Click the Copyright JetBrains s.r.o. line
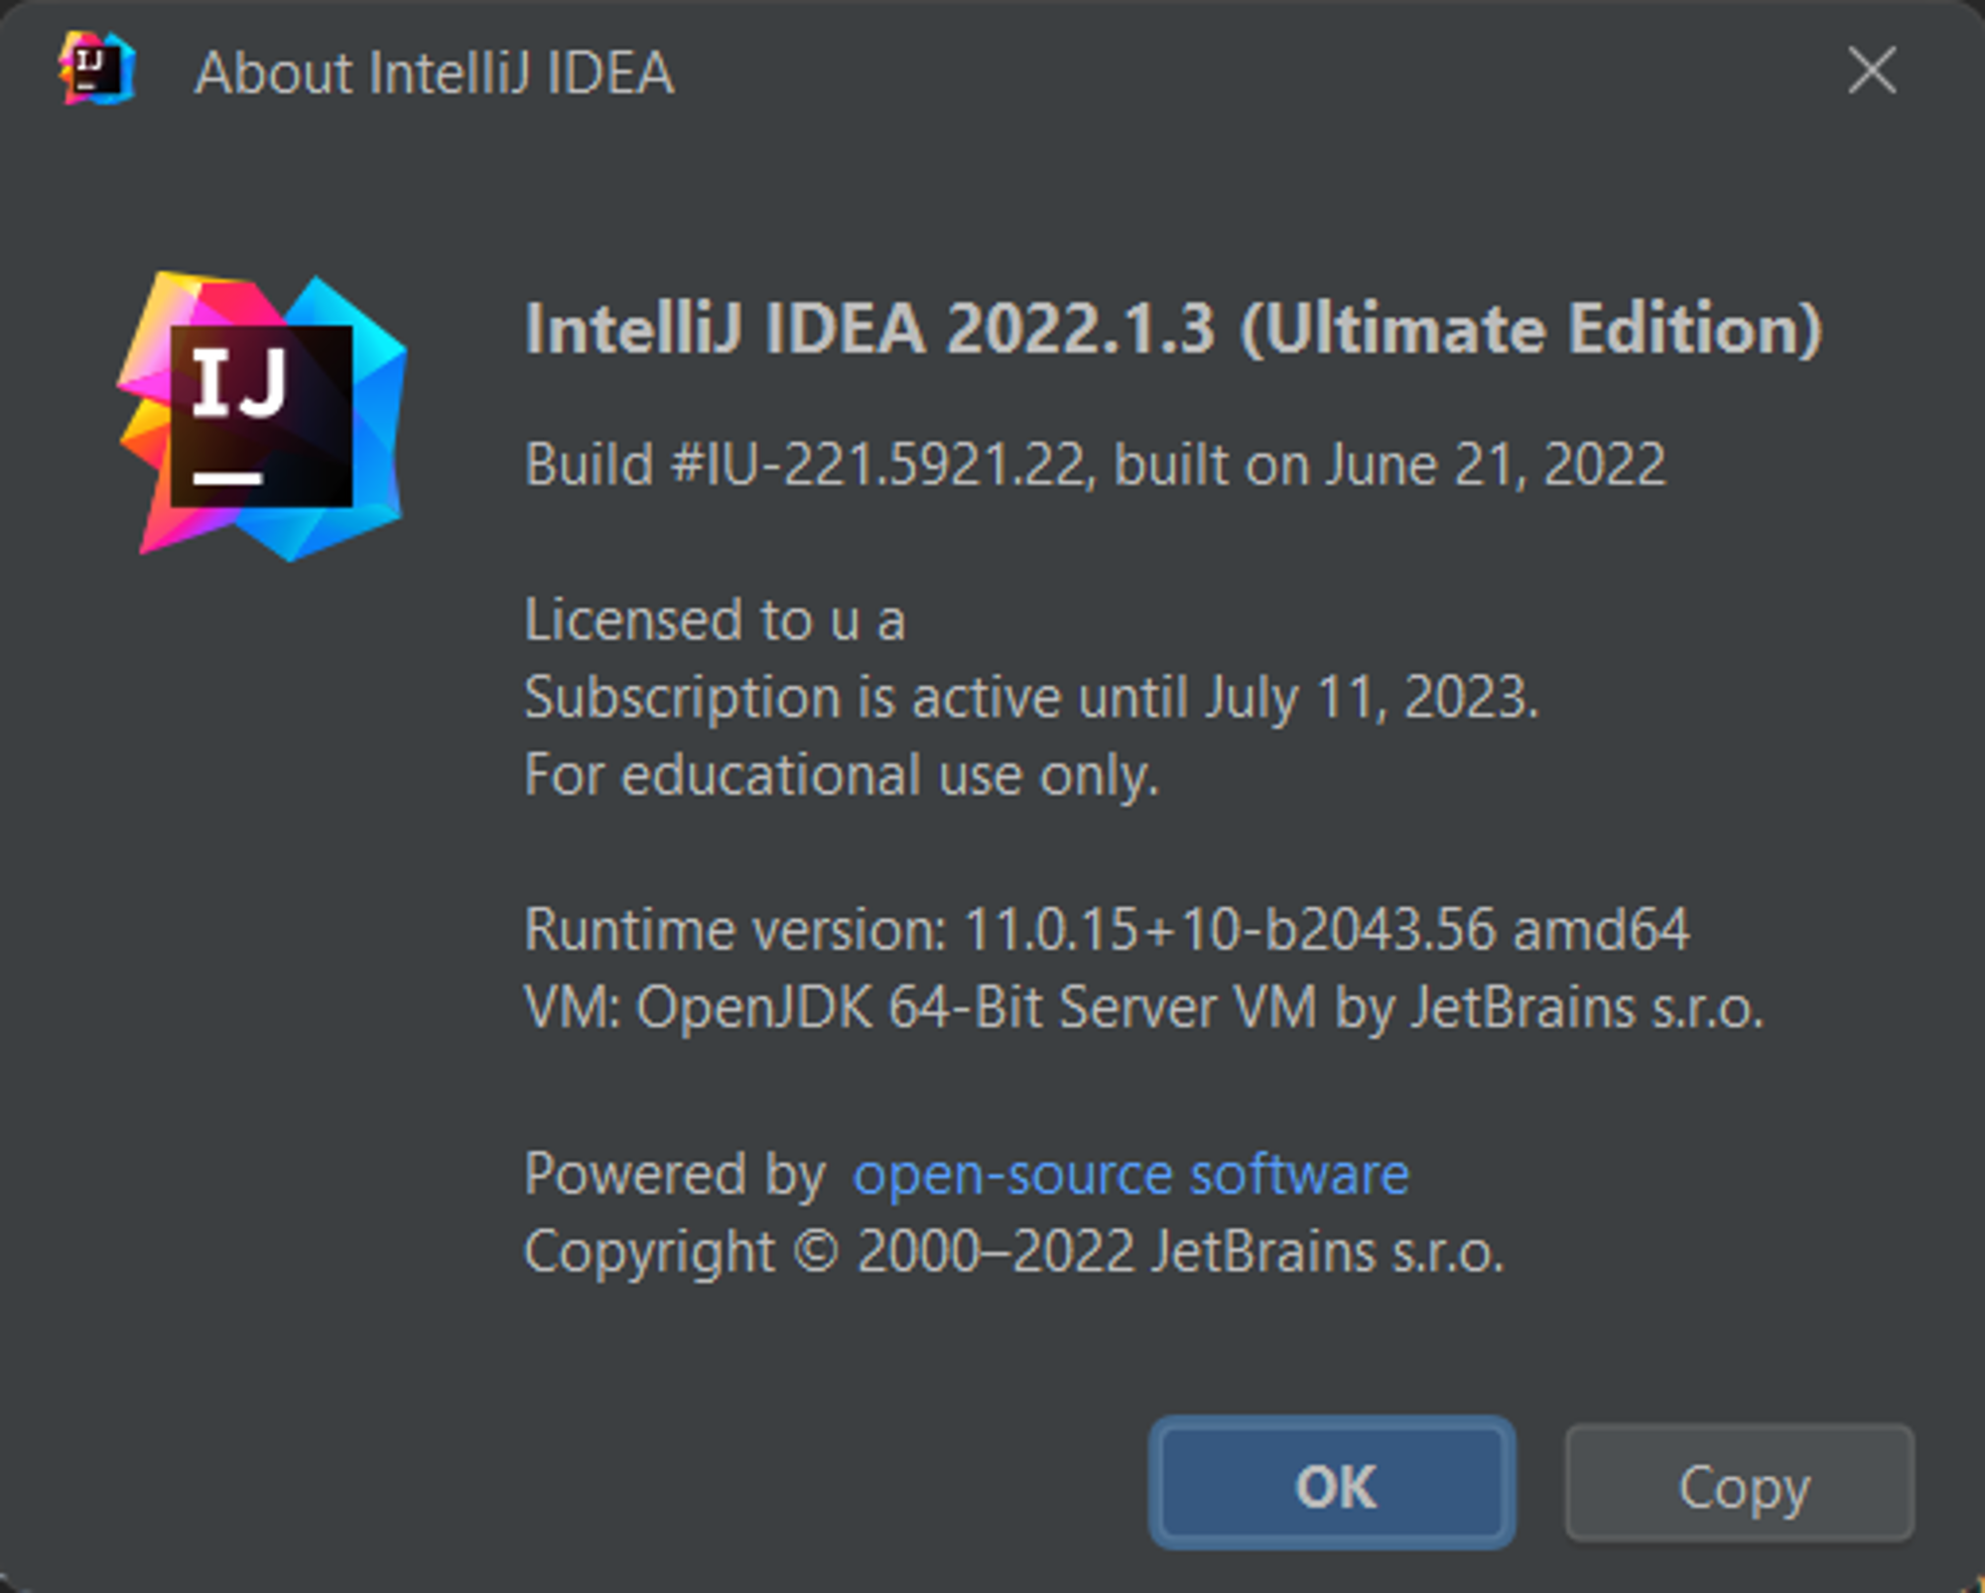The width and height of the screenshot is (1985, 1593). point(1014,1252)
